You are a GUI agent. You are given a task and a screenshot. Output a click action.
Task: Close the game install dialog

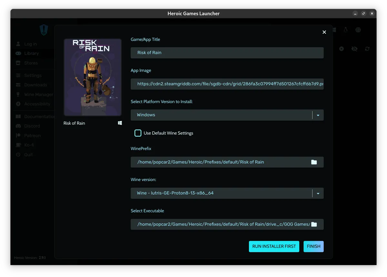[x=324, y=32]
